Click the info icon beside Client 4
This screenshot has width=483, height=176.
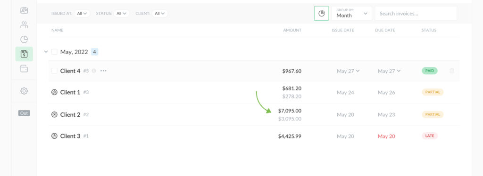pyautogui.click(x=94, y=71)
